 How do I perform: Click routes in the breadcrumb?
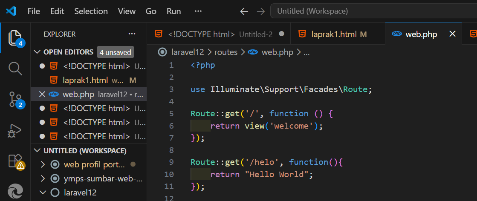tap(226, 52)
